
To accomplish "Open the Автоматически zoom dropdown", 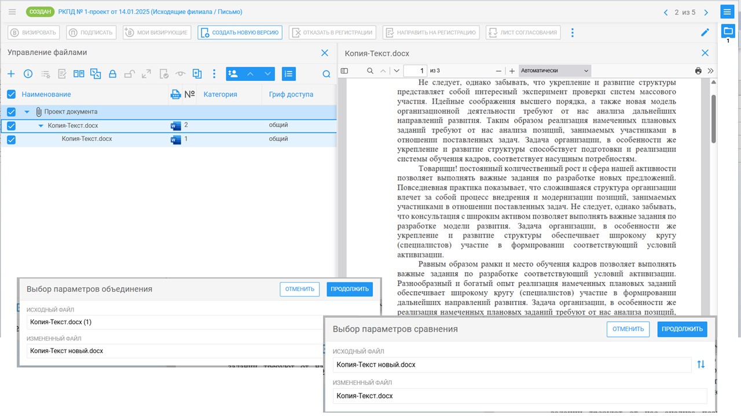I will tap(555, 71).
